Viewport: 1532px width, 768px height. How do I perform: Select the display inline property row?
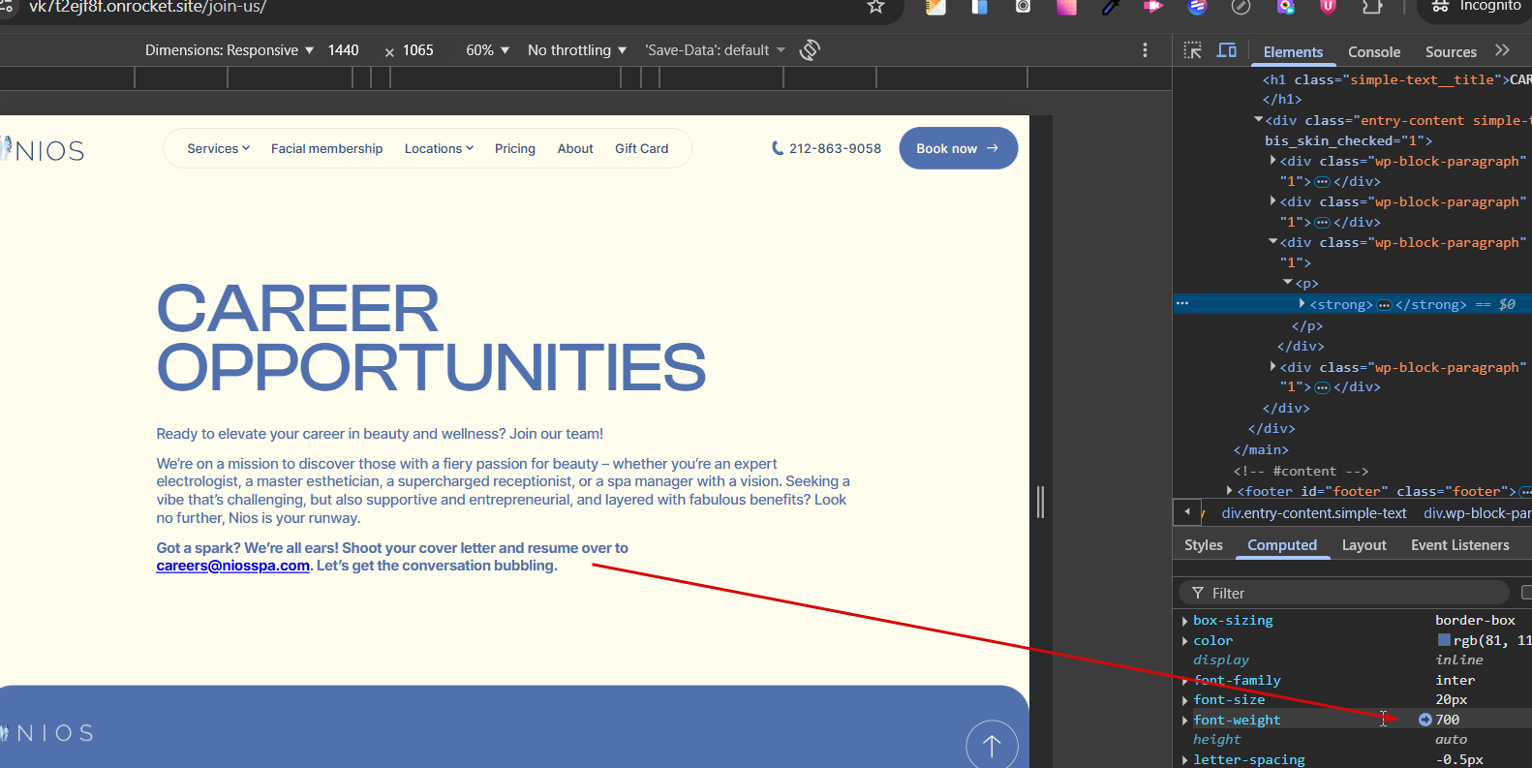(x=1352, y=660)
